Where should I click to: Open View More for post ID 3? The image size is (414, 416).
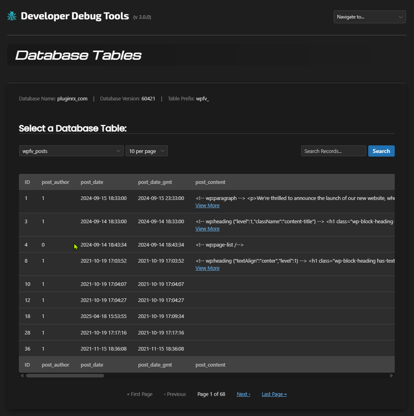[207, 228]
